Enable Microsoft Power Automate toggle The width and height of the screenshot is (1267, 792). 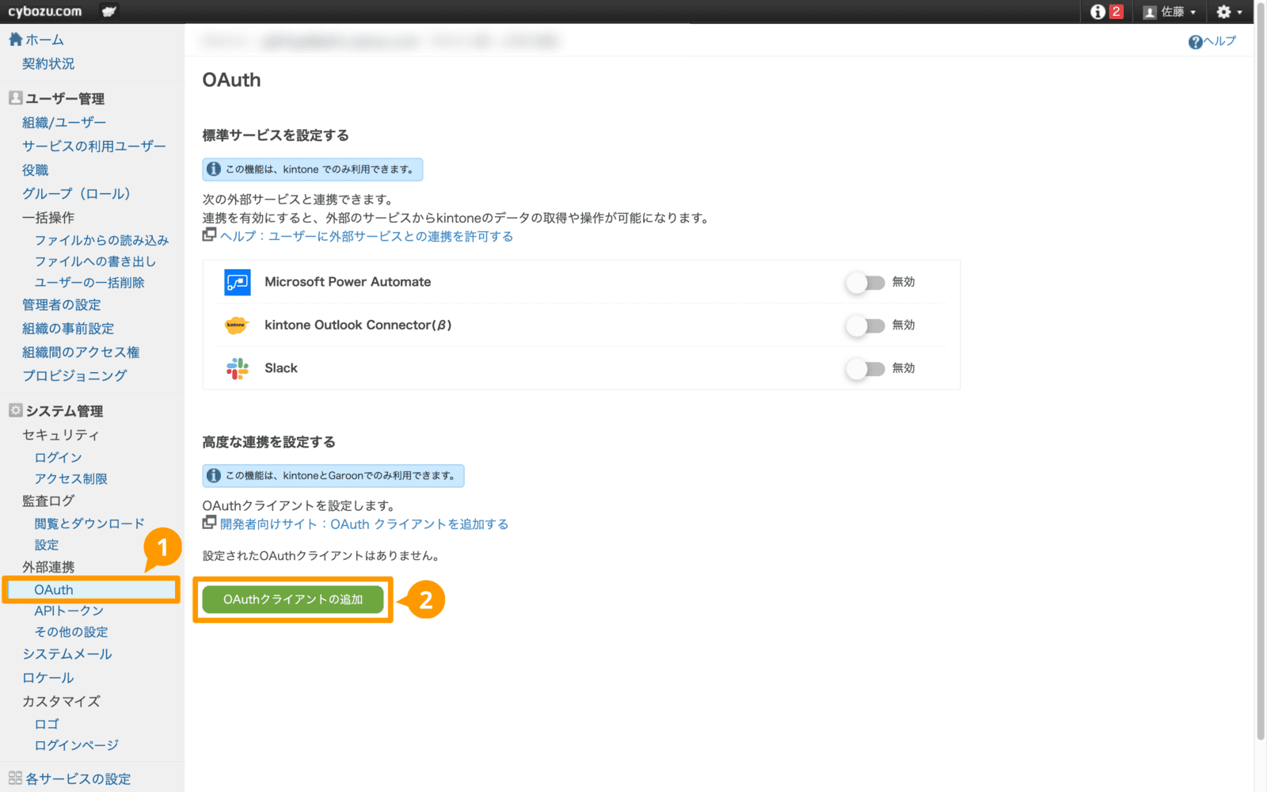click(865, 283)
